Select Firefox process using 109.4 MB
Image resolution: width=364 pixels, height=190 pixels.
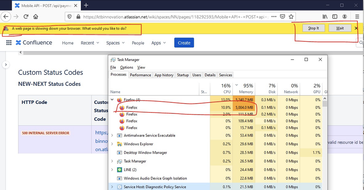pyautogui.click(x=216, y=121)
